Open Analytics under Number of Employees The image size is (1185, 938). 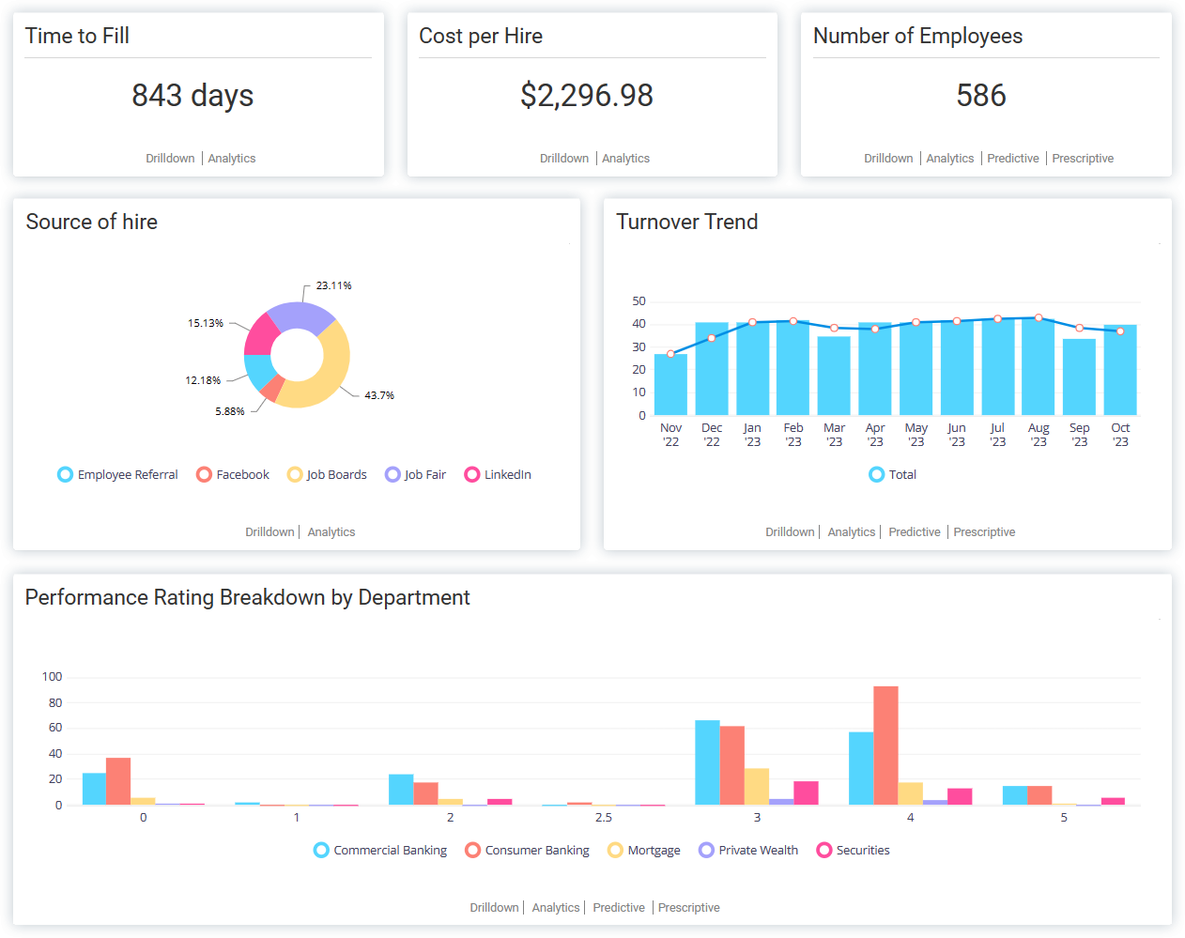pos(950,159)
